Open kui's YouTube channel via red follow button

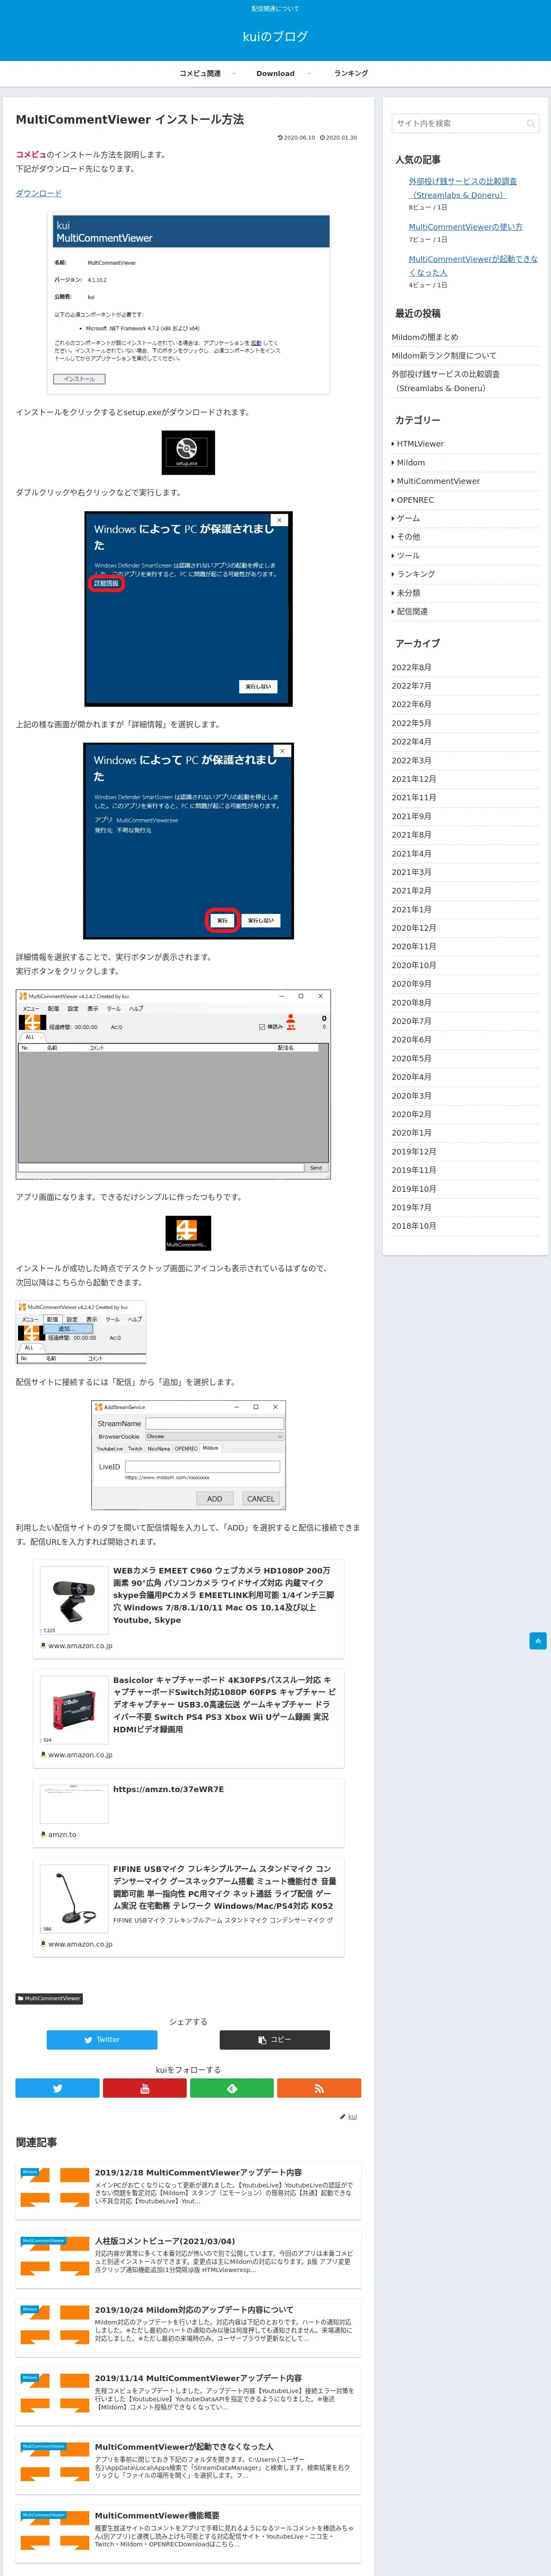pos(145,2088)
